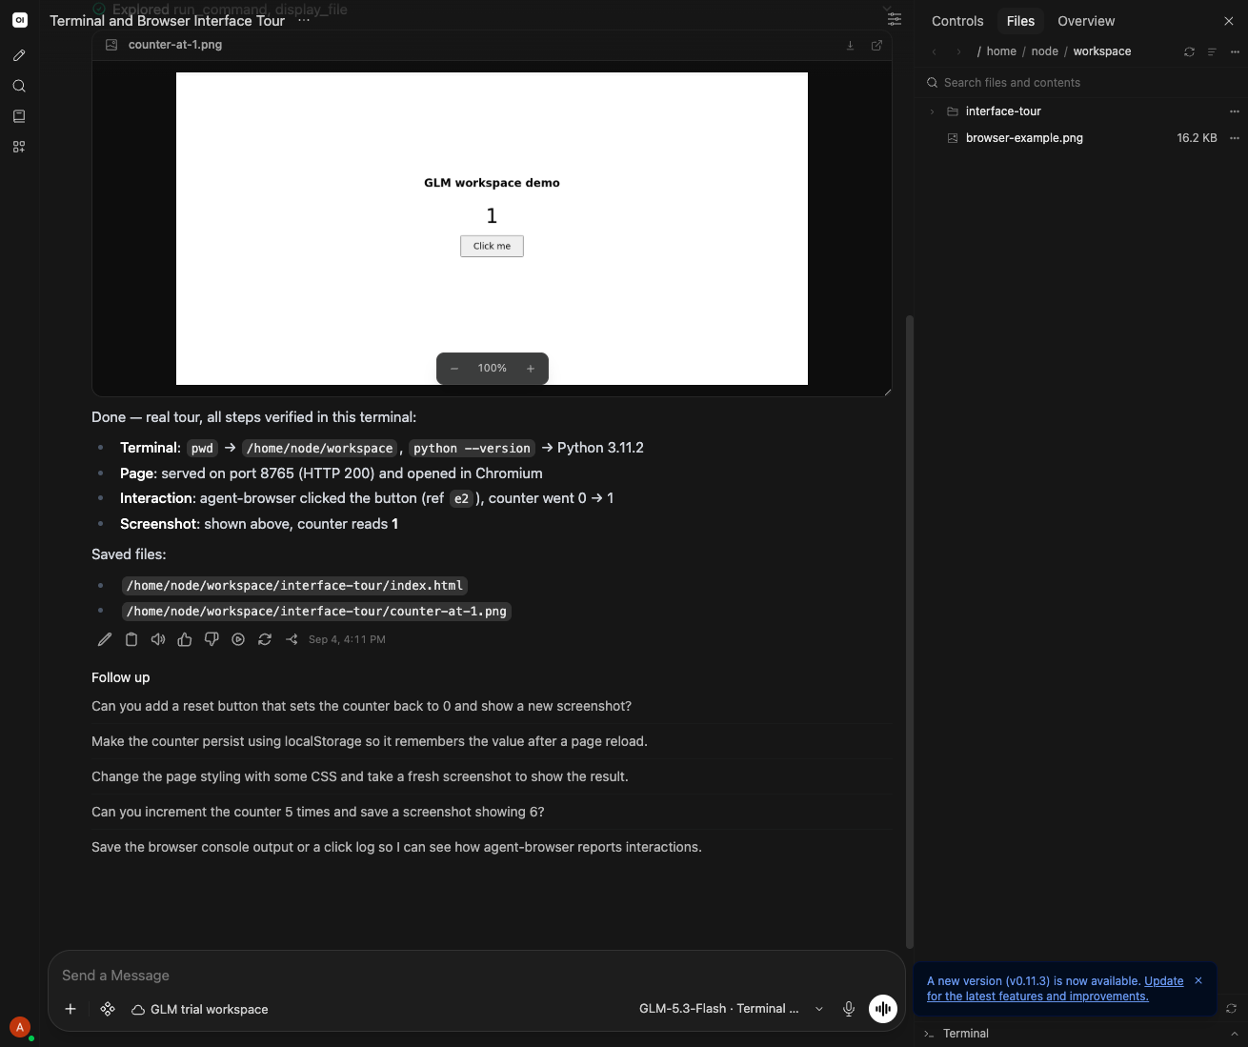Open the file browser more options menu
The height and width of the screenshot is (1047, 1248).
coord(1235,51)
